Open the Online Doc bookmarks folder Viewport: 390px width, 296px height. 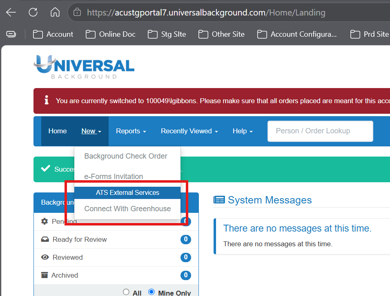pyautogui.click(x=110, y=34)
